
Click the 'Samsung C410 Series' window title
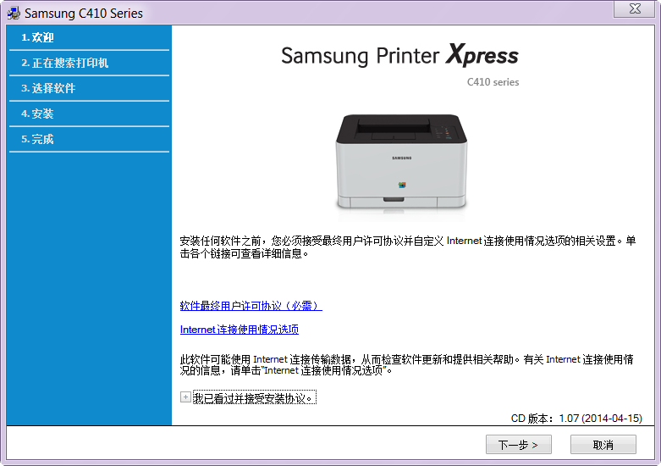click(x=84, y=13)
